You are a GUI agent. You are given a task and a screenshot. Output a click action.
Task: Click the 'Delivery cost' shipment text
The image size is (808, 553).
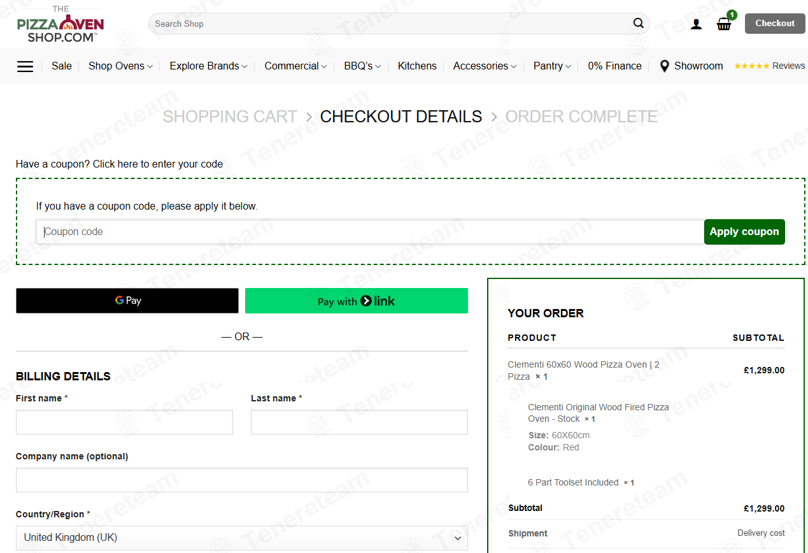tap(761, 533)
